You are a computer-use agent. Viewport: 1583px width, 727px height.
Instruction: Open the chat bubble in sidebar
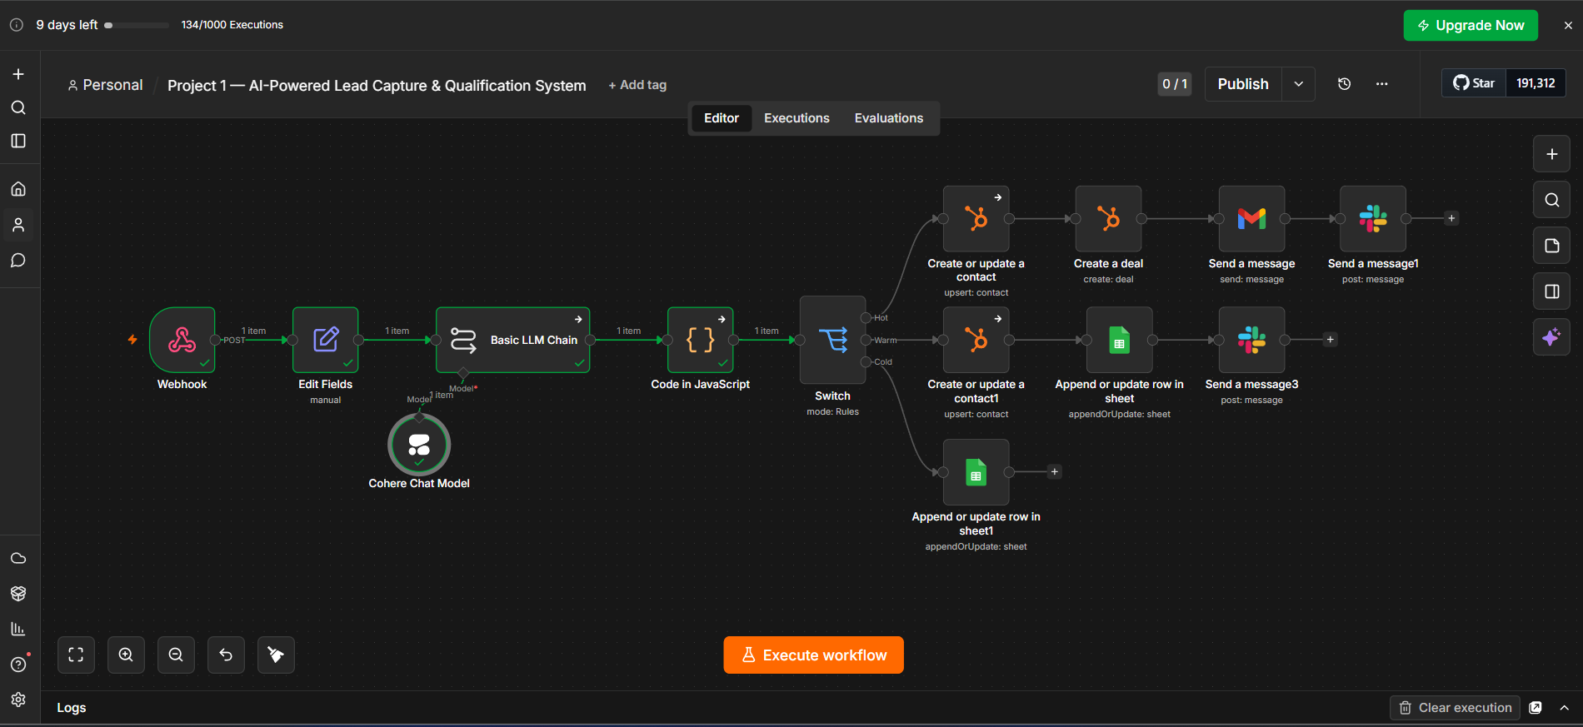pos(18,261)
